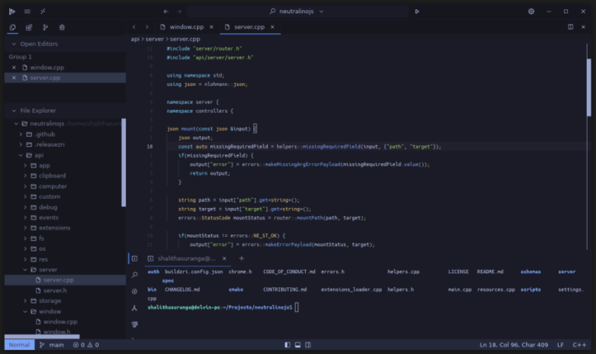Close window.cpp in Open Editors list
Image resolution: width=596 pixels, height=354 pixels.
point(14,68)
